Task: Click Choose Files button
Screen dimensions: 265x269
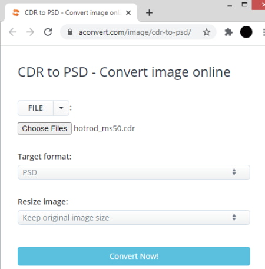Action: tap(45, 128)
